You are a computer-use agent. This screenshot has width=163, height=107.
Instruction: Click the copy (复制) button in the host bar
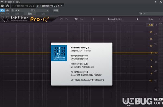pos(30,14)
